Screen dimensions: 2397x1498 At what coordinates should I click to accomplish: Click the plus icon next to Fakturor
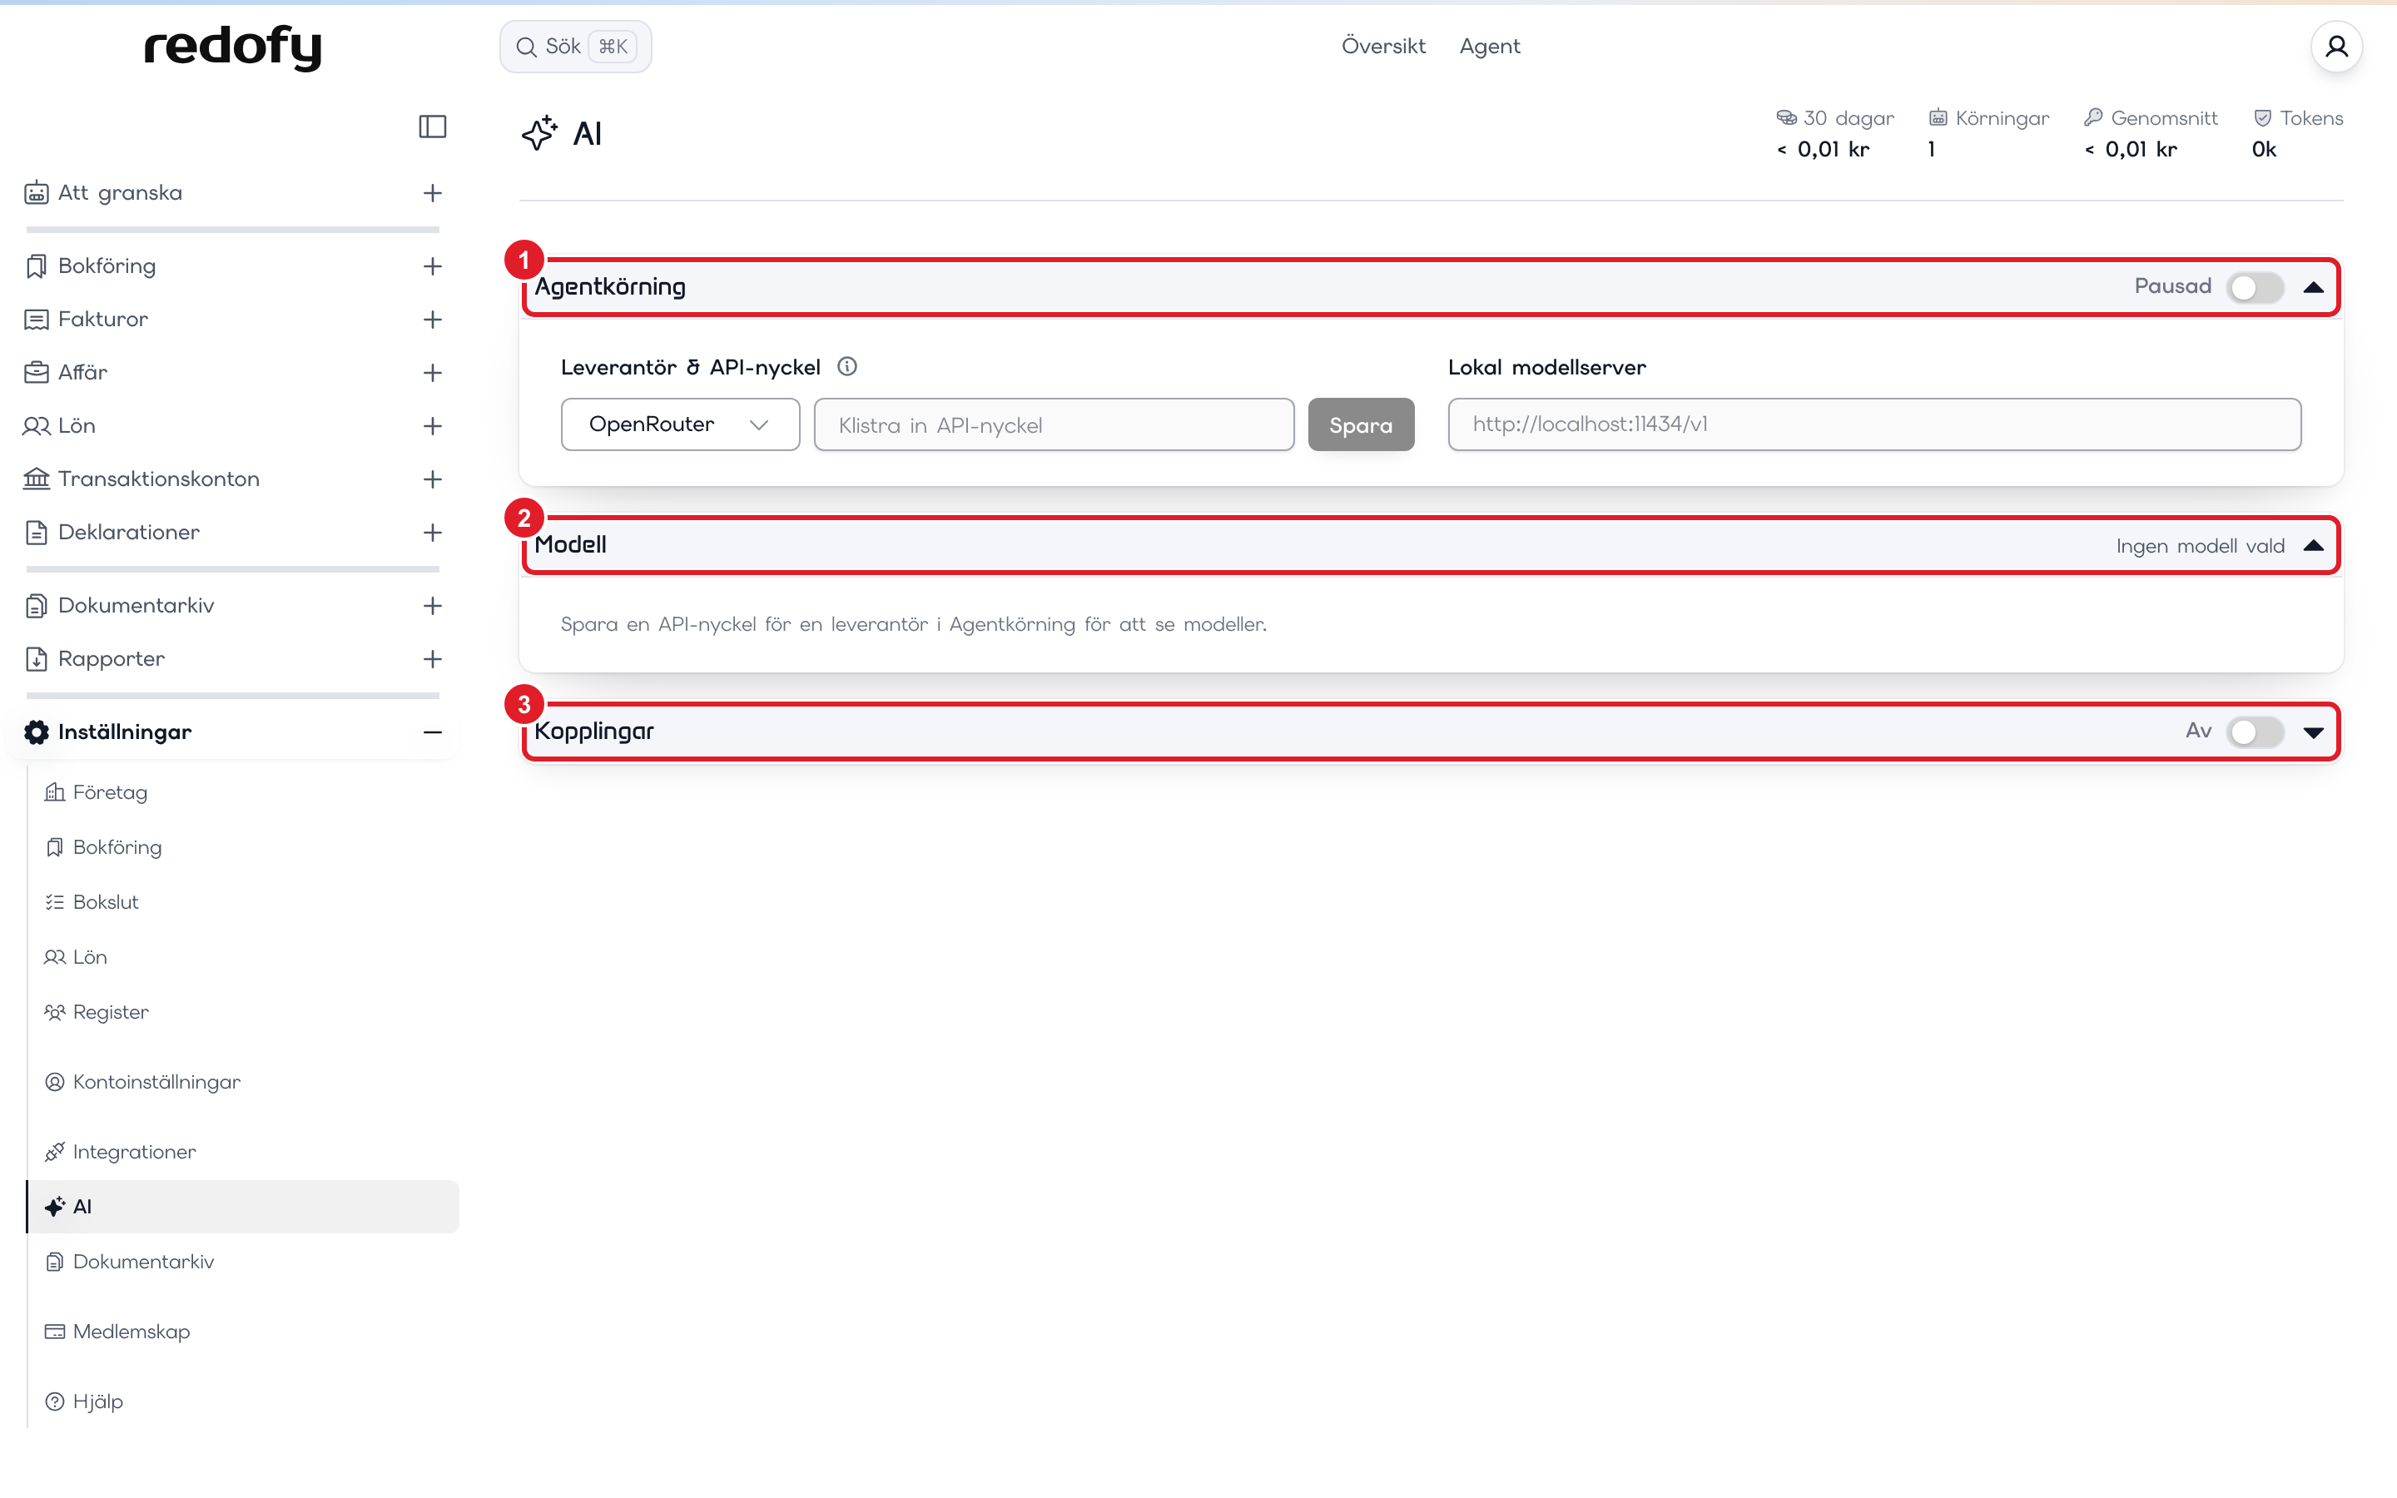pyautogui.click(x=433, y=319)
